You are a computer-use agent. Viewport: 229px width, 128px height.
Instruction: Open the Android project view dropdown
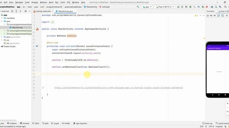pos(5,11)
